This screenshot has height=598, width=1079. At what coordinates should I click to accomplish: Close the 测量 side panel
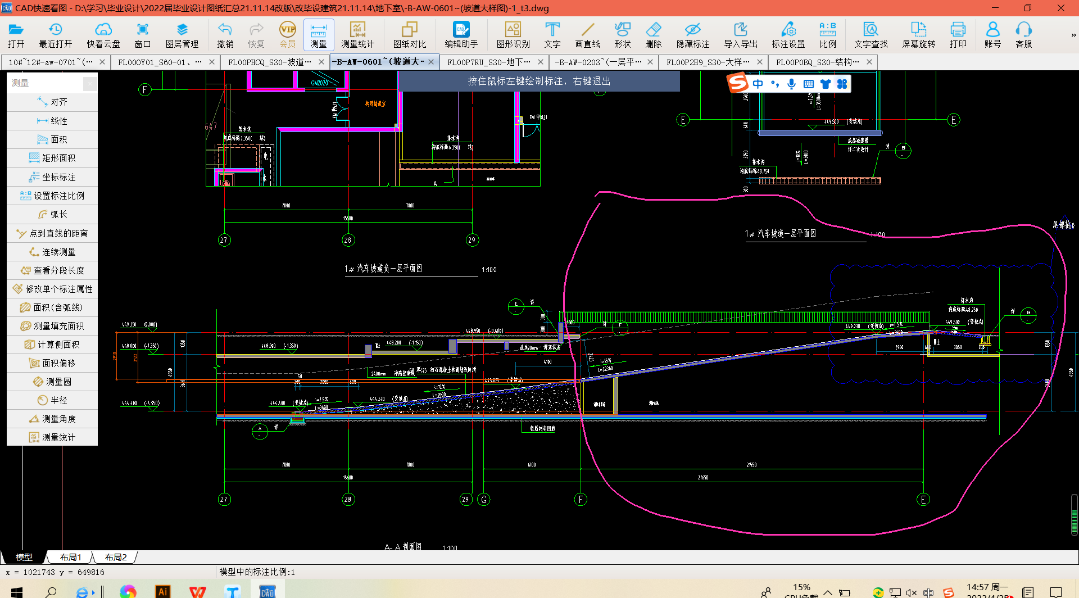coord(90,83)
